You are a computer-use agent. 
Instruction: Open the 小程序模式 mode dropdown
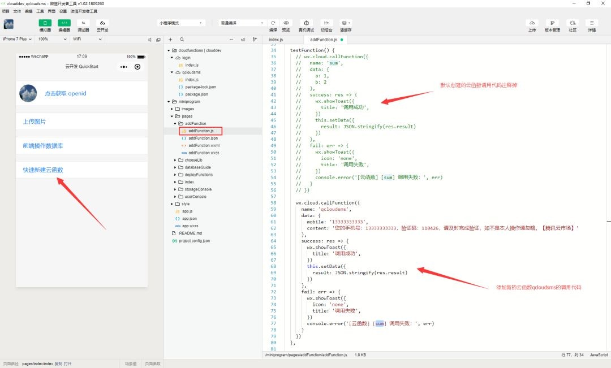[181, 23]
